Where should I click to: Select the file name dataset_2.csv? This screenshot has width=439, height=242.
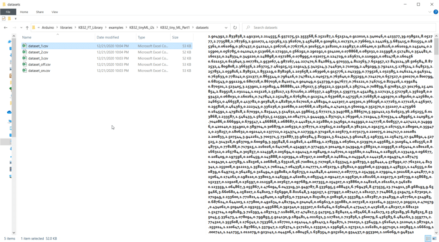click(x=38, y=52)
